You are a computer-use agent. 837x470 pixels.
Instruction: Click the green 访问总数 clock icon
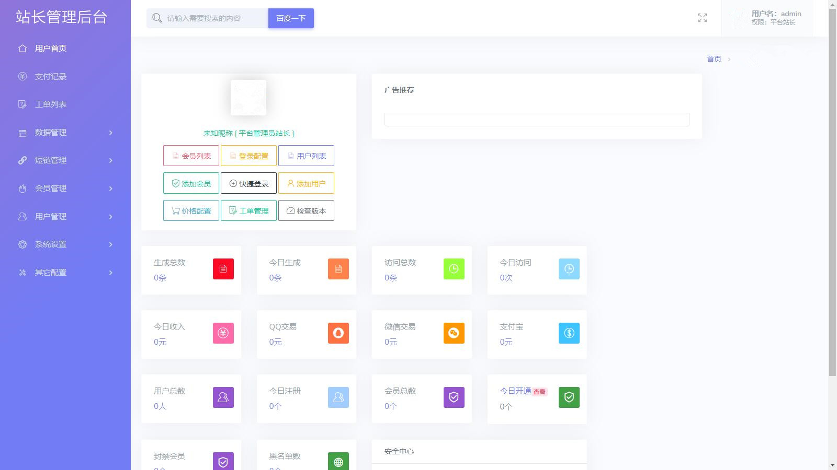pyautogui.click(x=454, y=269)
